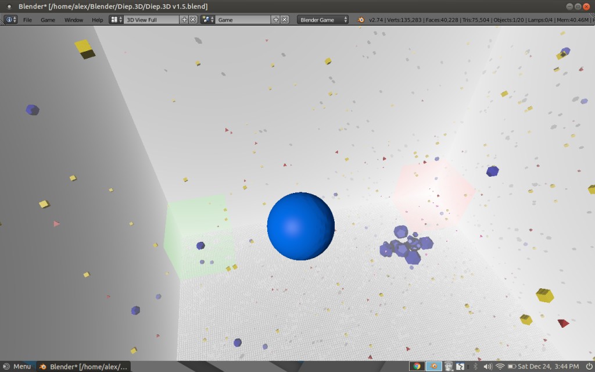Unlink the Game scene with the X icon
This screenshot has width=595, height=372.
click(284, 19)
